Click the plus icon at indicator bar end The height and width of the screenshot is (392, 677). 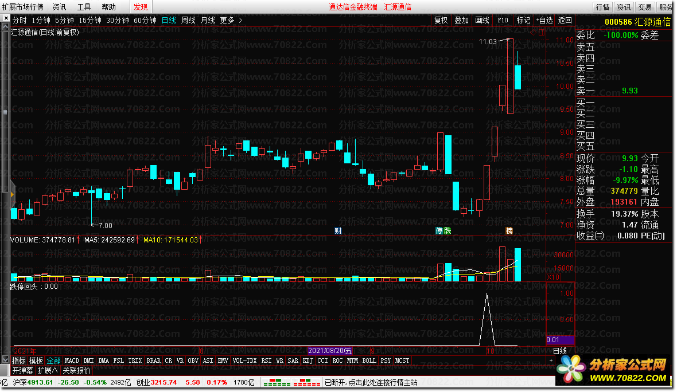tap(551, 360)
